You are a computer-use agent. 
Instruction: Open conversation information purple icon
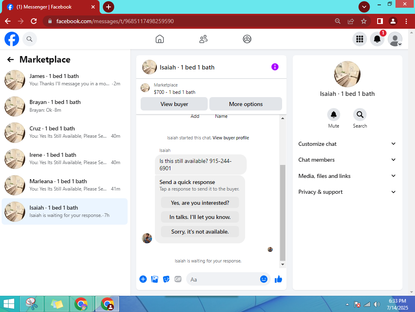275,67
